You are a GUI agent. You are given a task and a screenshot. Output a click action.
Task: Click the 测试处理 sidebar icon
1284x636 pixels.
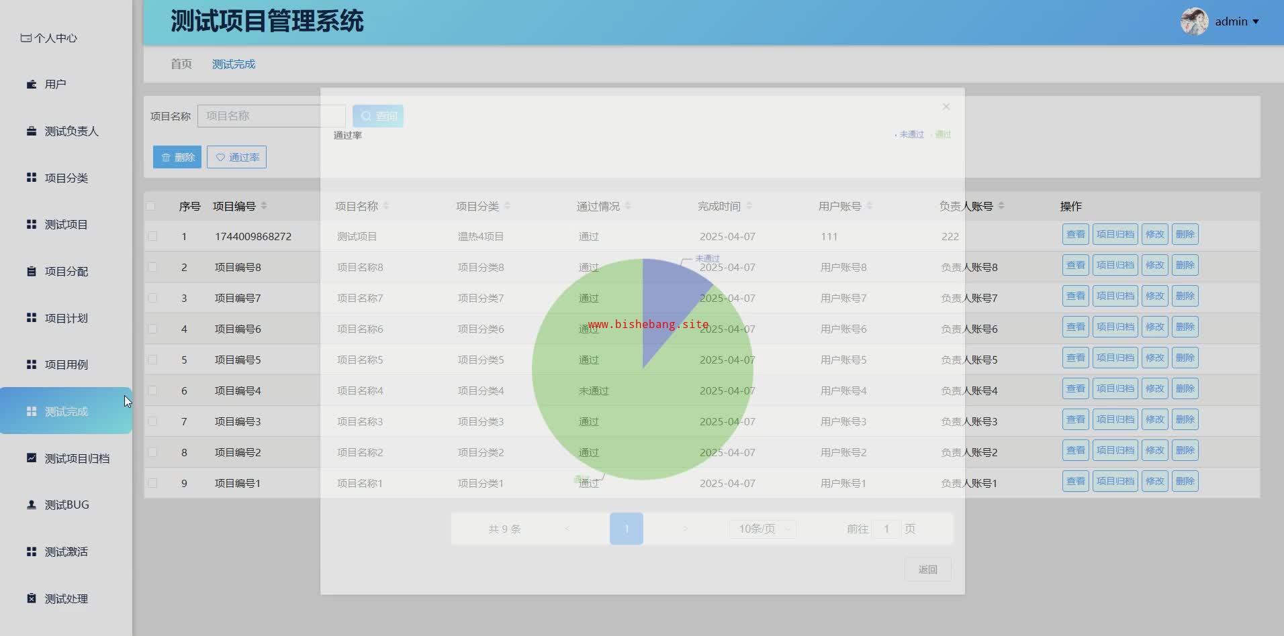(32, 598)
